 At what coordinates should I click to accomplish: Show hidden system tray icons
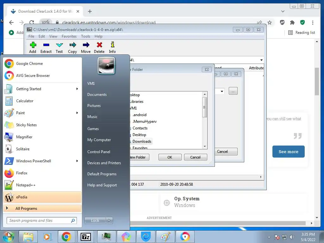pos(269,237)
